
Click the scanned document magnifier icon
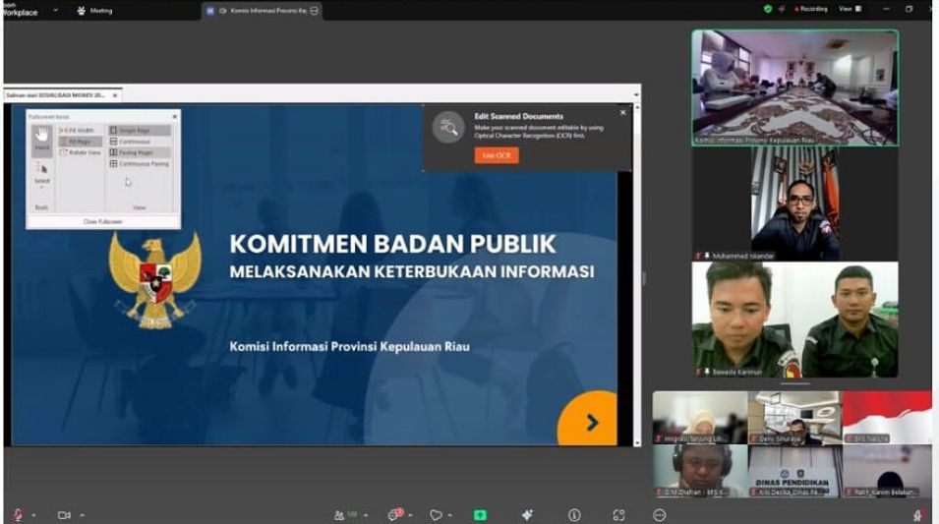[x=449, y=127]
